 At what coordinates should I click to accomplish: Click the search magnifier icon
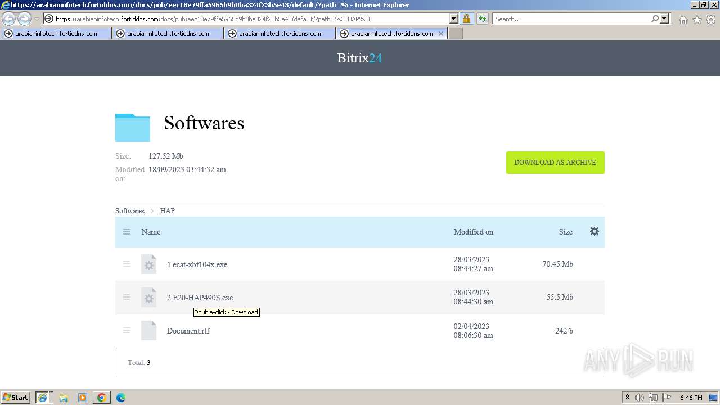tap(655, 19)
